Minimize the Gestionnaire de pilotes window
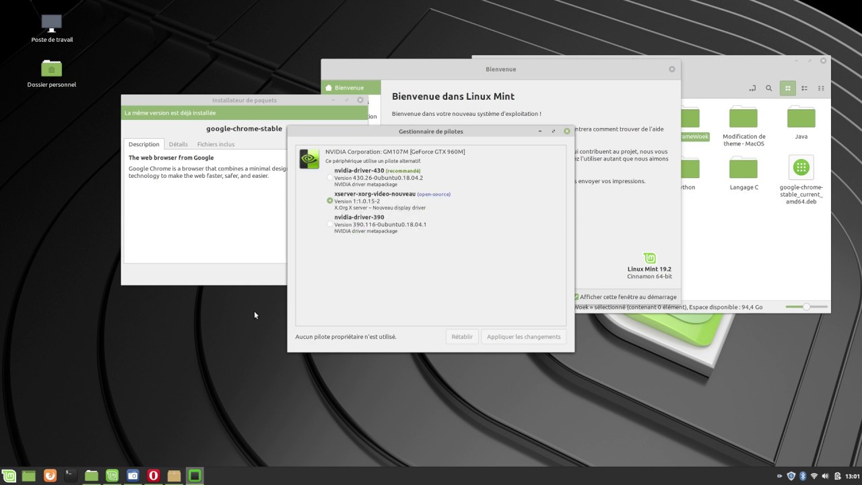The height and width of the screenshot is (485, 862). point(540,131)
